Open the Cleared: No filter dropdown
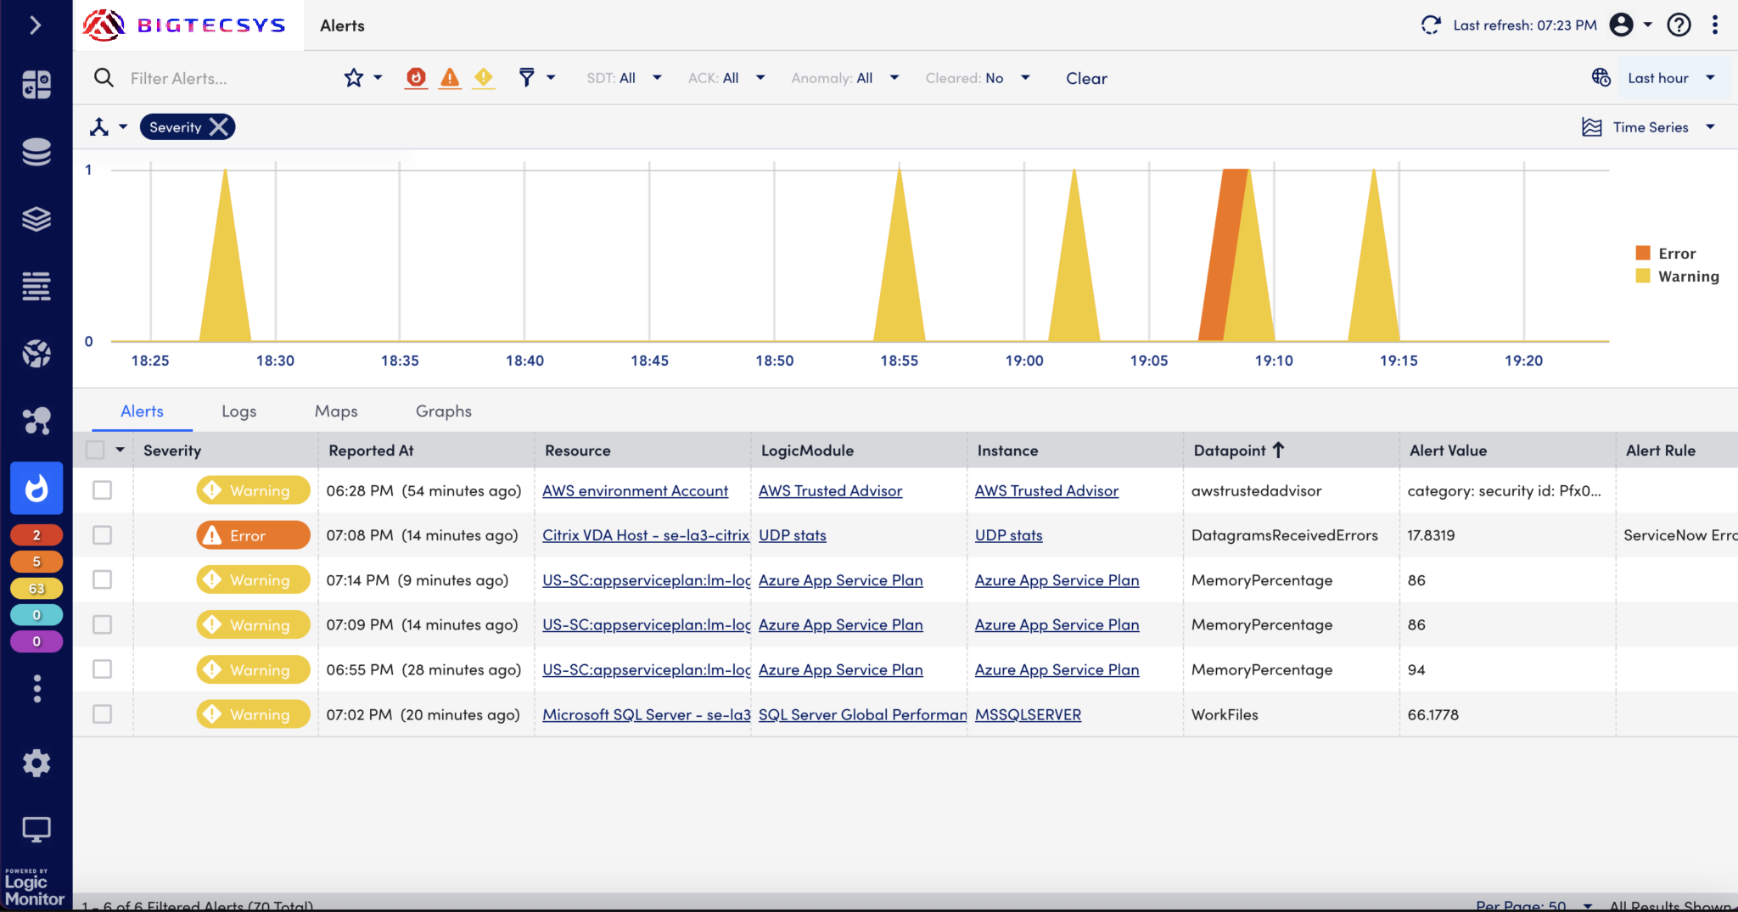 977,78
